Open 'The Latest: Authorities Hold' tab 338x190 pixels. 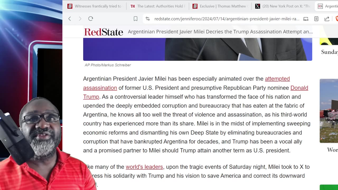click(x=158, y=6)
